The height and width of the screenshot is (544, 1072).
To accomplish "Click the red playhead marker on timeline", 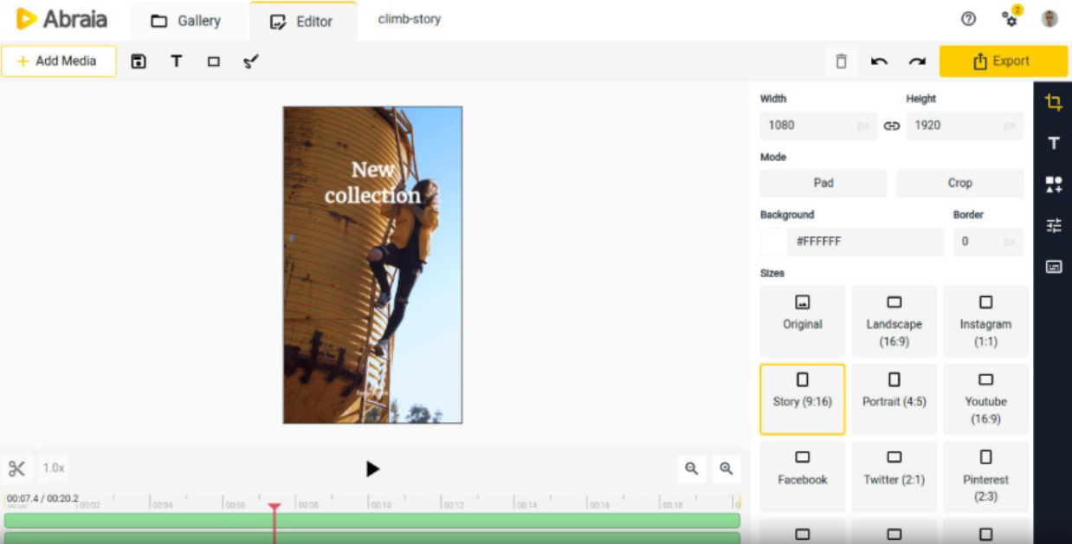I will click(x=274, y=508).
